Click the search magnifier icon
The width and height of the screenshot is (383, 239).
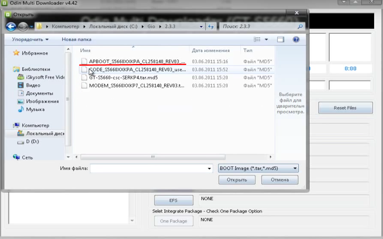click(300, 26)
